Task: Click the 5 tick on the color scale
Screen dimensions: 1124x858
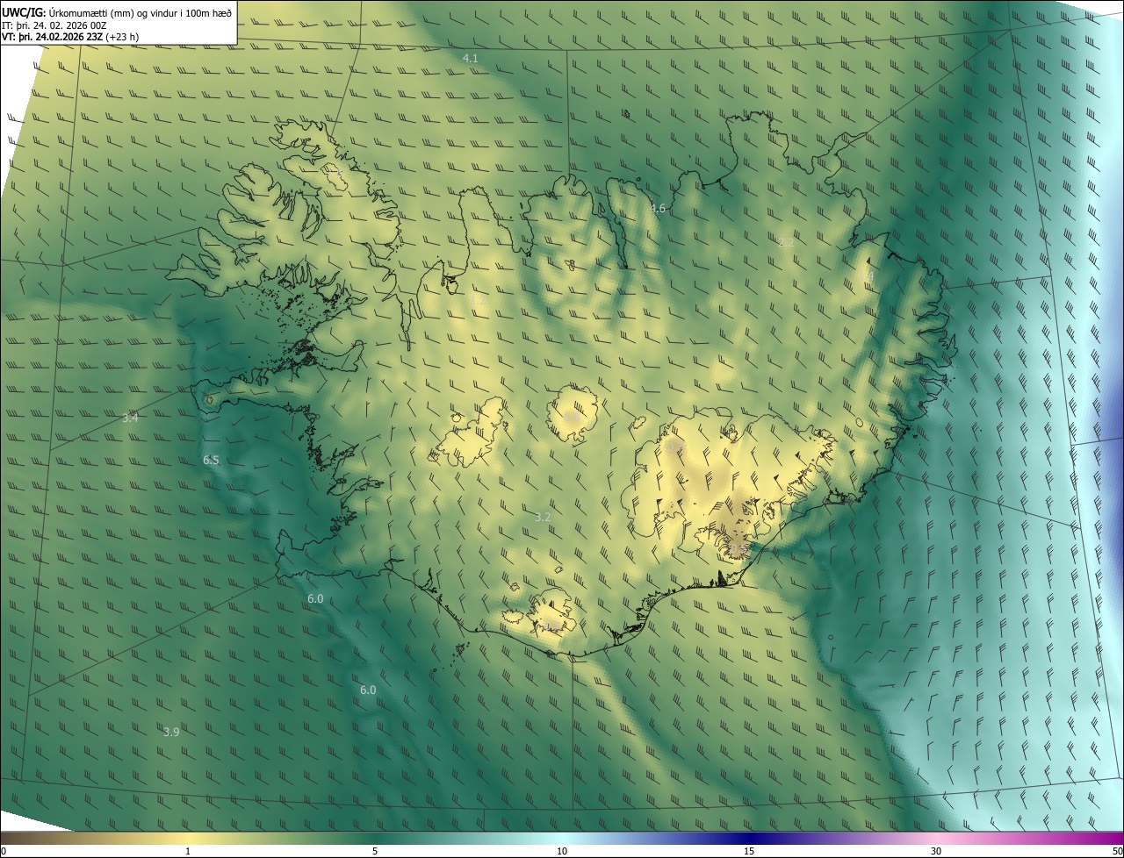Action: [x=375, y=851]
